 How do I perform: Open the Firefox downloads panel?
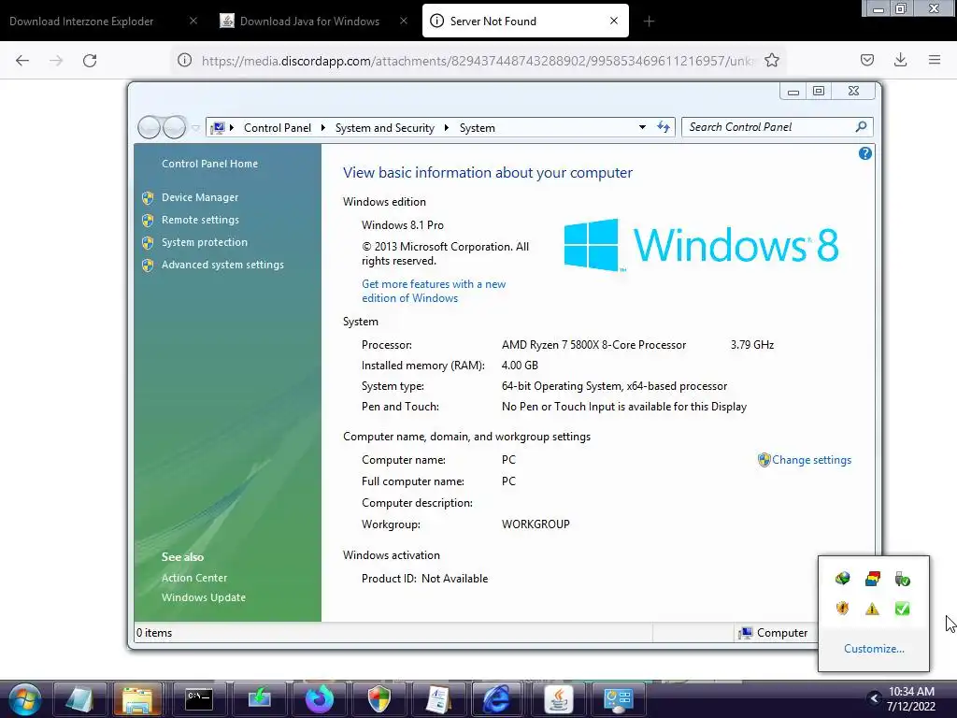click(x=900, y=60)
